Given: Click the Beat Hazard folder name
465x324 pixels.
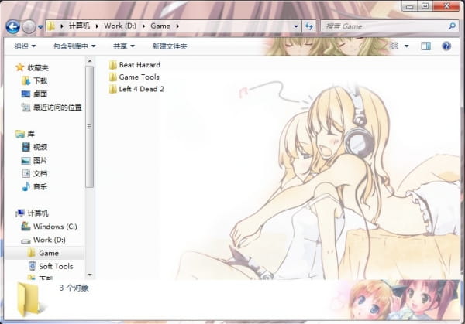Looking at the screenshot, I should [x=139, y=65].
